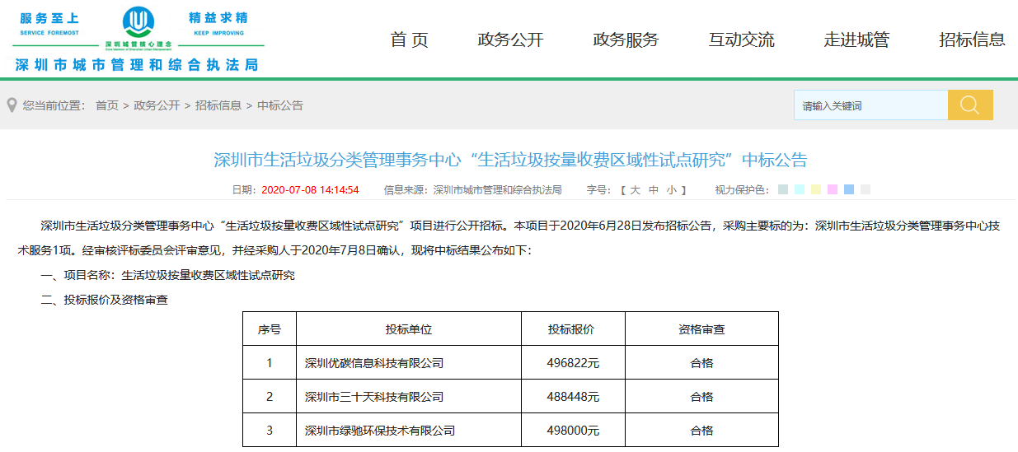Select the light gray eye protection color

point(866,190)
